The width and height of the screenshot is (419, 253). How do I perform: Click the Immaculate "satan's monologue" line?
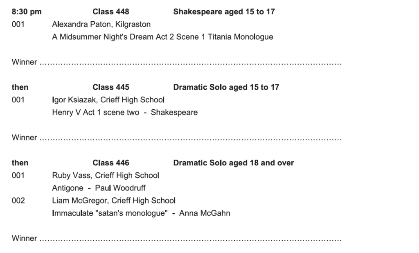(x=141, y=213)
